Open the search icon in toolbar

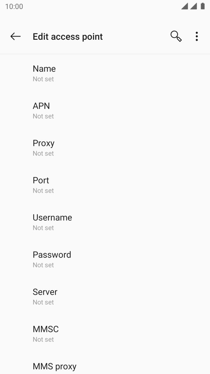tap(176, 36)
